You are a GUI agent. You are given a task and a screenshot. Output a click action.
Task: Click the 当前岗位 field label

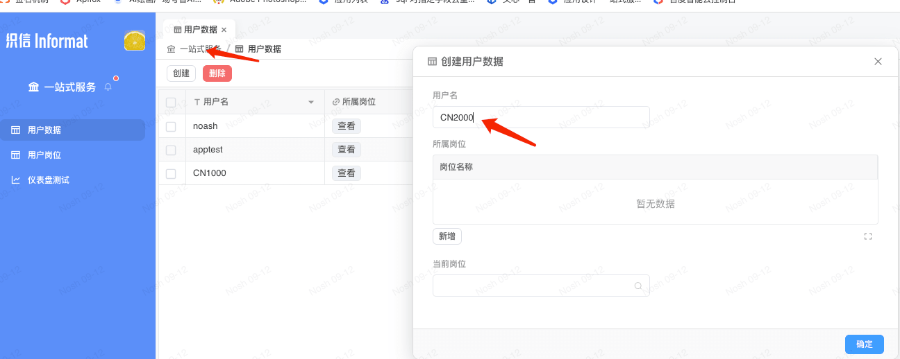[449, 264]
